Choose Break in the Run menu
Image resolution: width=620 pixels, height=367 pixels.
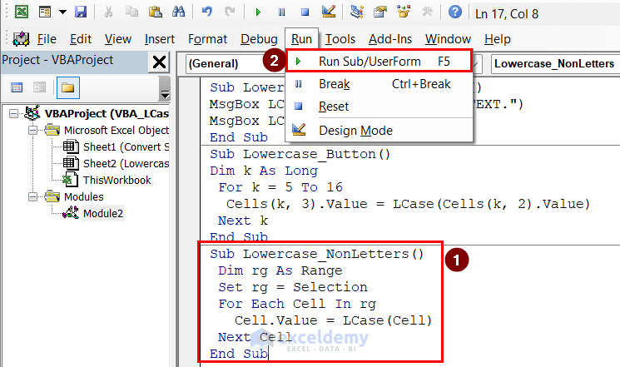379,84
